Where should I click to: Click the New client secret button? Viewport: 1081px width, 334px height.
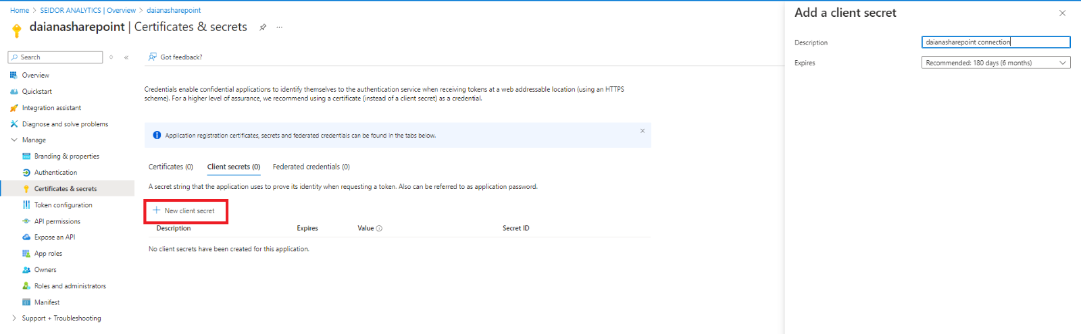pyautogui.click(x=184, y=211)
